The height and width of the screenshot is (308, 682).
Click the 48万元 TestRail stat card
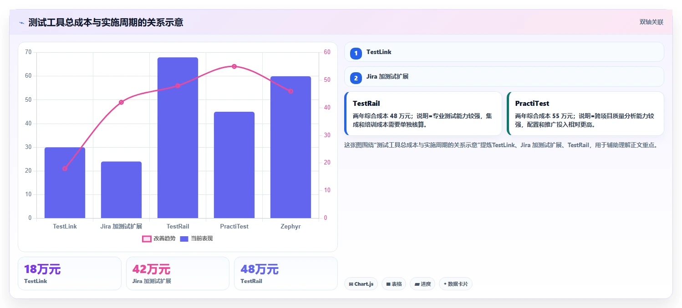click(x=285, y=273)
